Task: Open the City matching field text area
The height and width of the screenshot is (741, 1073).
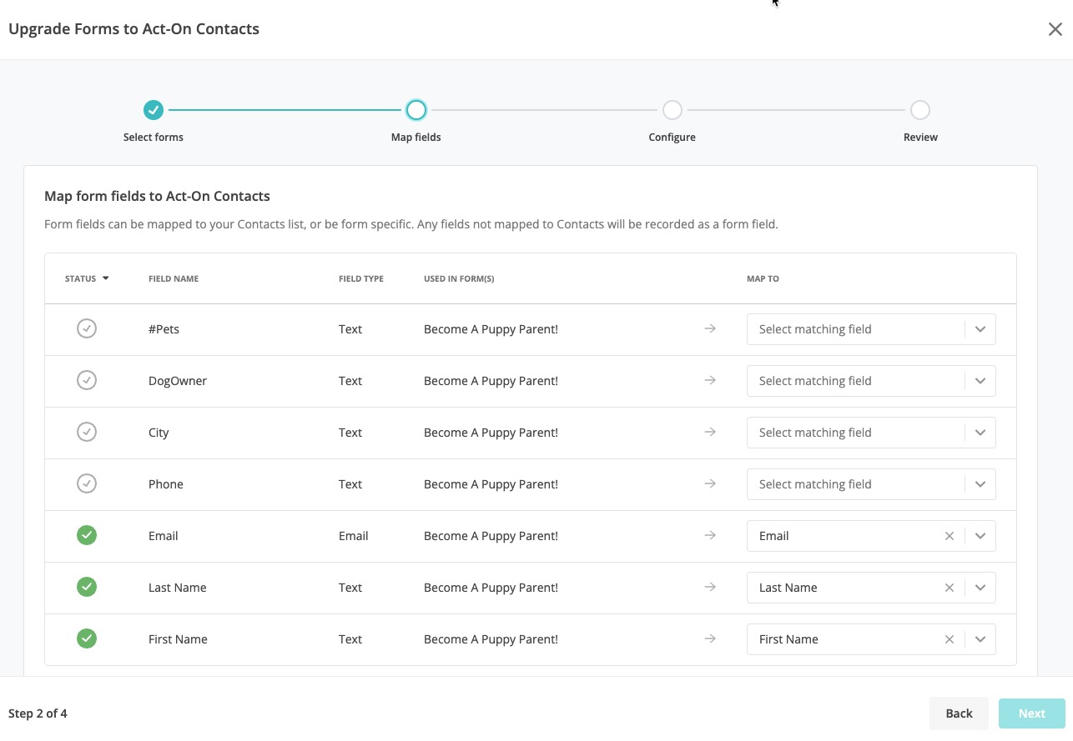Action: [x=855, y=433]
